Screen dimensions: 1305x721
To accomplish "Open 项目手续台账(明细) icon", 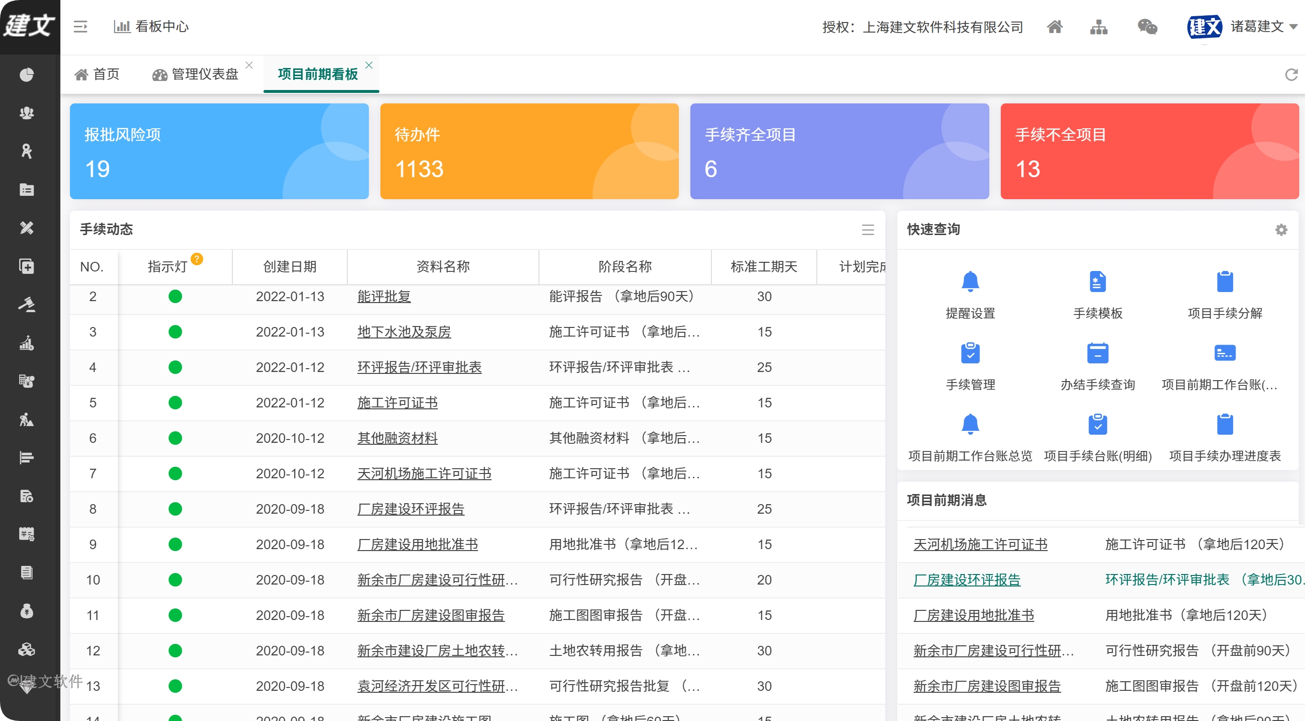I will coord(1097,424).
